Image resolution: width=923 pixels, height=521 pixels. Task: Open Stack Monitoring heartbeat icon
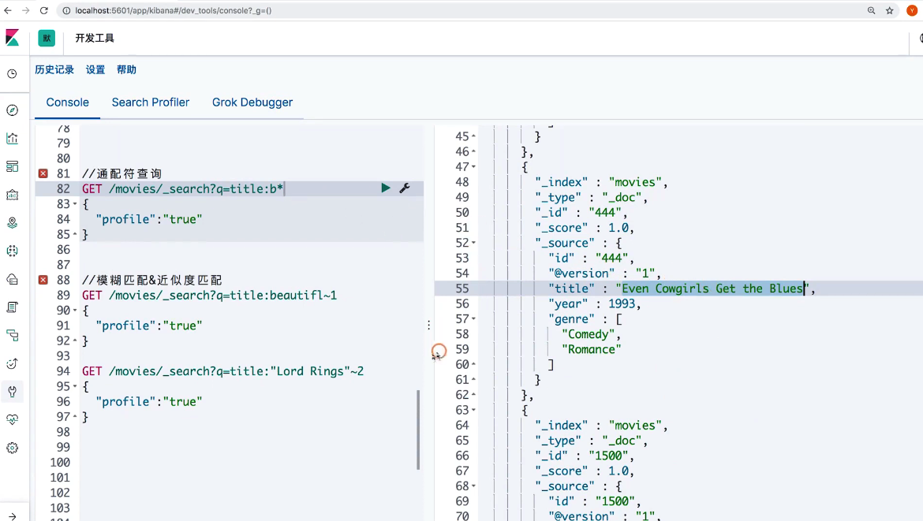pos(12,419)
